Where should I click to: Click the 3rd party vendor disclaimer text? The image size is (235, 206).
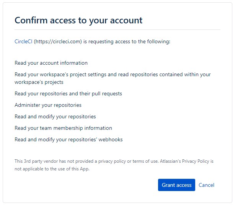click(x=114, y=165)
